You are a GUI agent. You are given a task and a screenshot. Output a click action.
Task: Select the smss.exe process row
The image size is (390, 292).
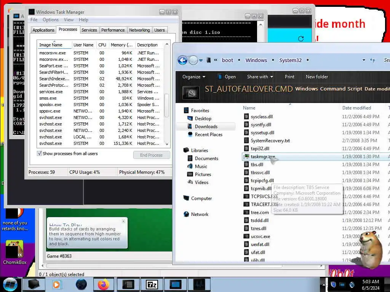click(x=99, y=98)
